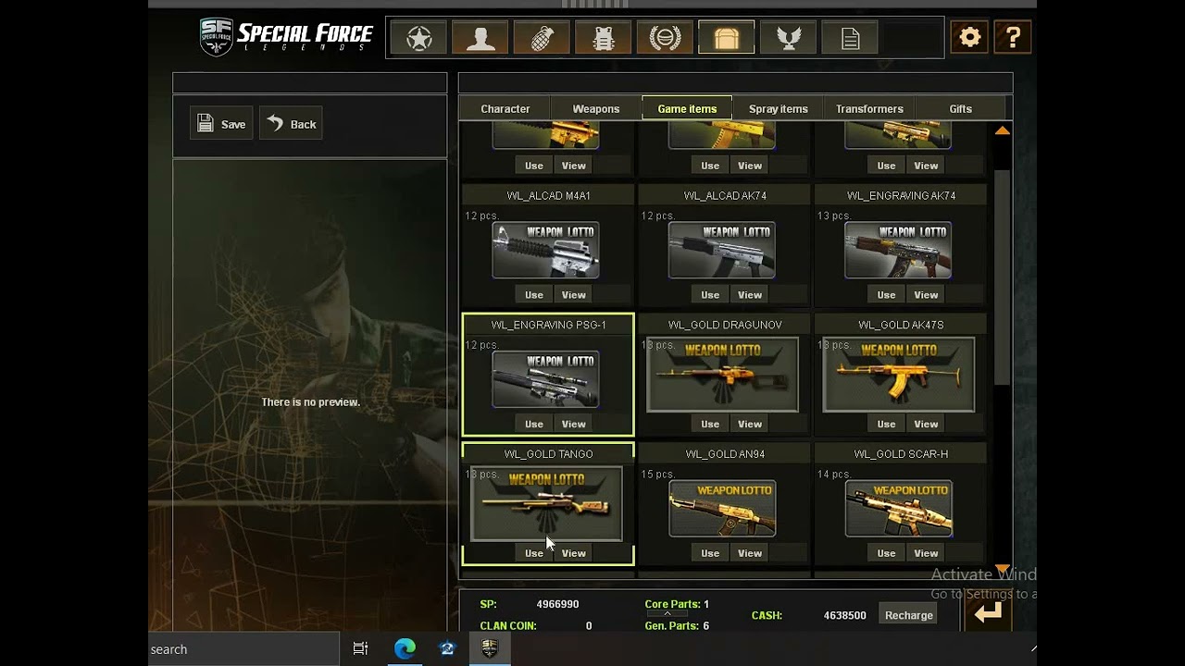1185x666 pixels.
Task: View the WL_GOLD AK47S item
Action: (927, 424)
